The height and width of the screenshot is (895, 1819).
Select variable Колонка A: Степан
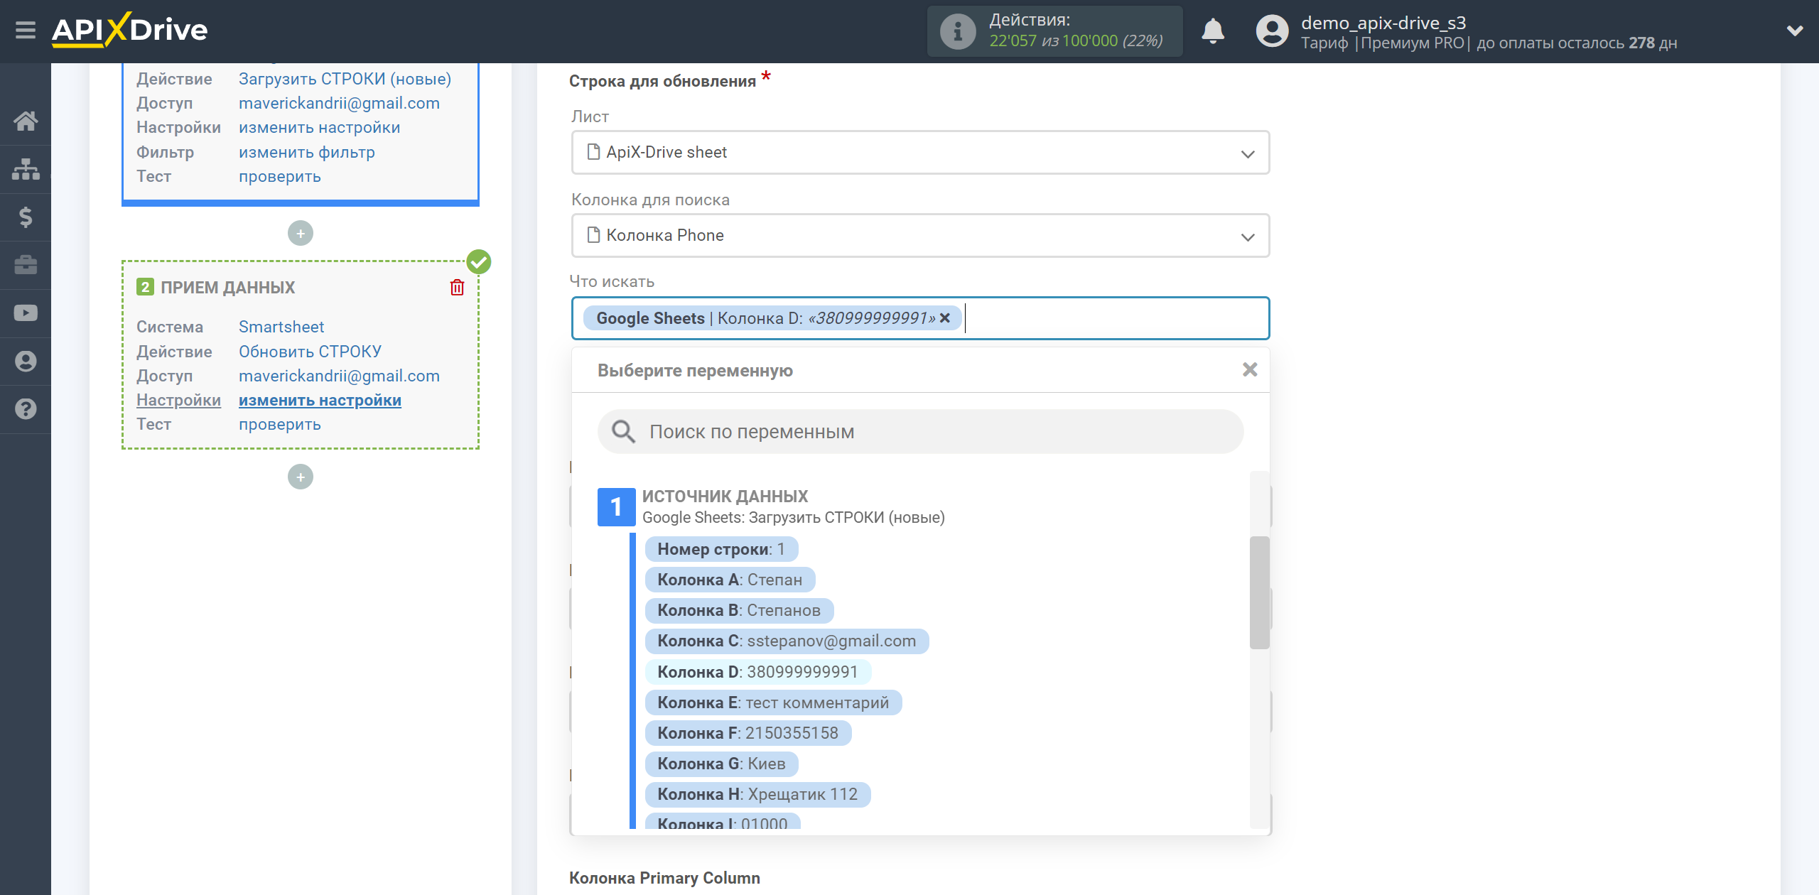[x=730, y=580]
